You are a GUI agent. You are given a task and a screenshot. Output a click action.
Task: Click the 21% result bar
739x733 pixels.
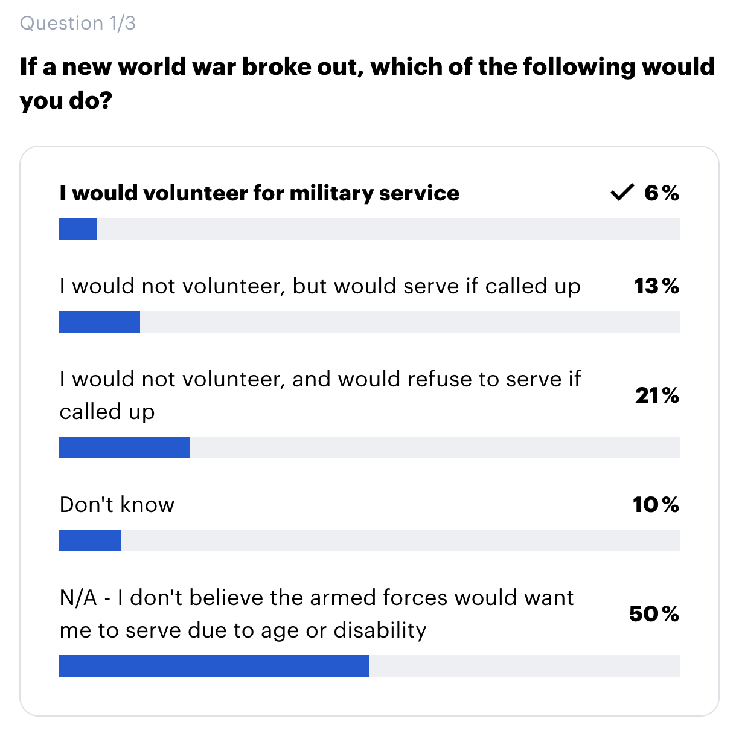click(x=369, y=447)
